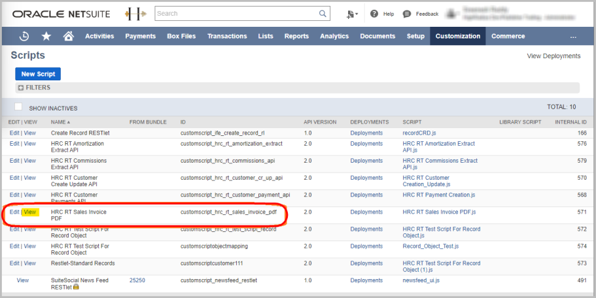Go to the Home house icon
Image resolution: width=596 pixels, height=298 pixels.
point(68,37)
